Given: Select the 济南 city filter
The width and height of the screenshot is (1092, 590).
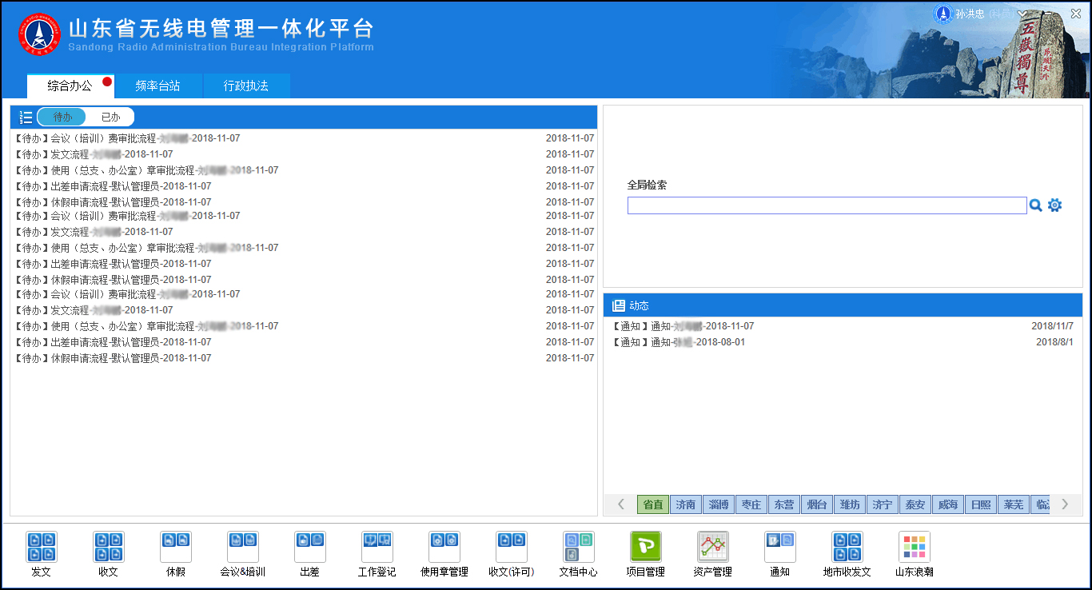Looking at the screenshot, I should tap(685, 504).
